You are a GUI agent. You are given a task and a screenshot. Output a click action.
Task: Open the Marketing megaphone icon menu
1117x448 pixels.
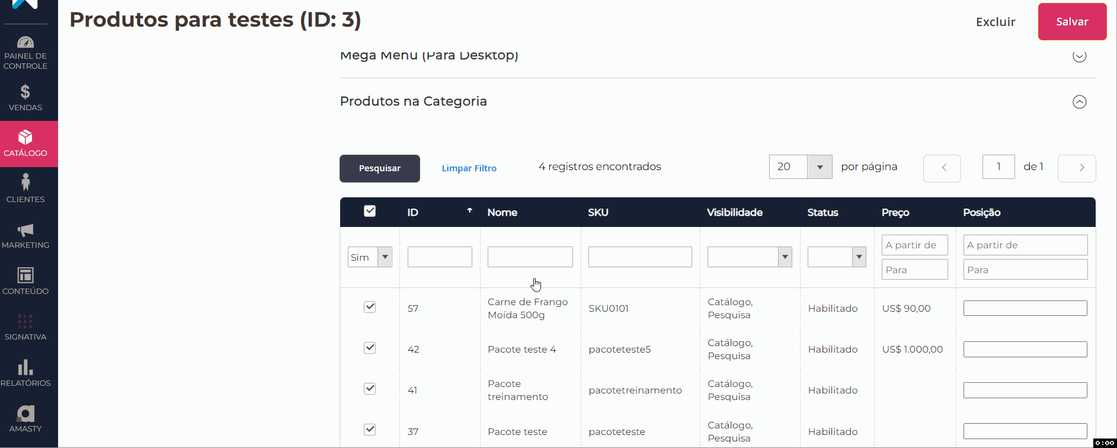(x=25, y=230)
